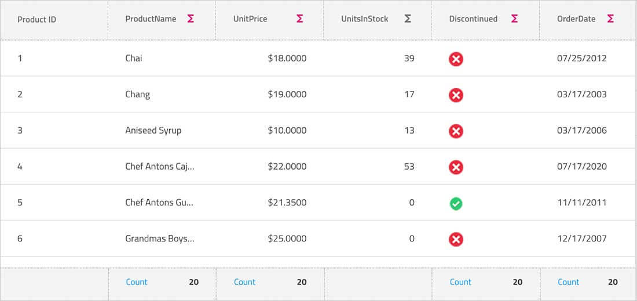The width and height of the screenshot is (637, 301).
Task: Toggle discontinued status for Chang row
Action: click(456, 95)
